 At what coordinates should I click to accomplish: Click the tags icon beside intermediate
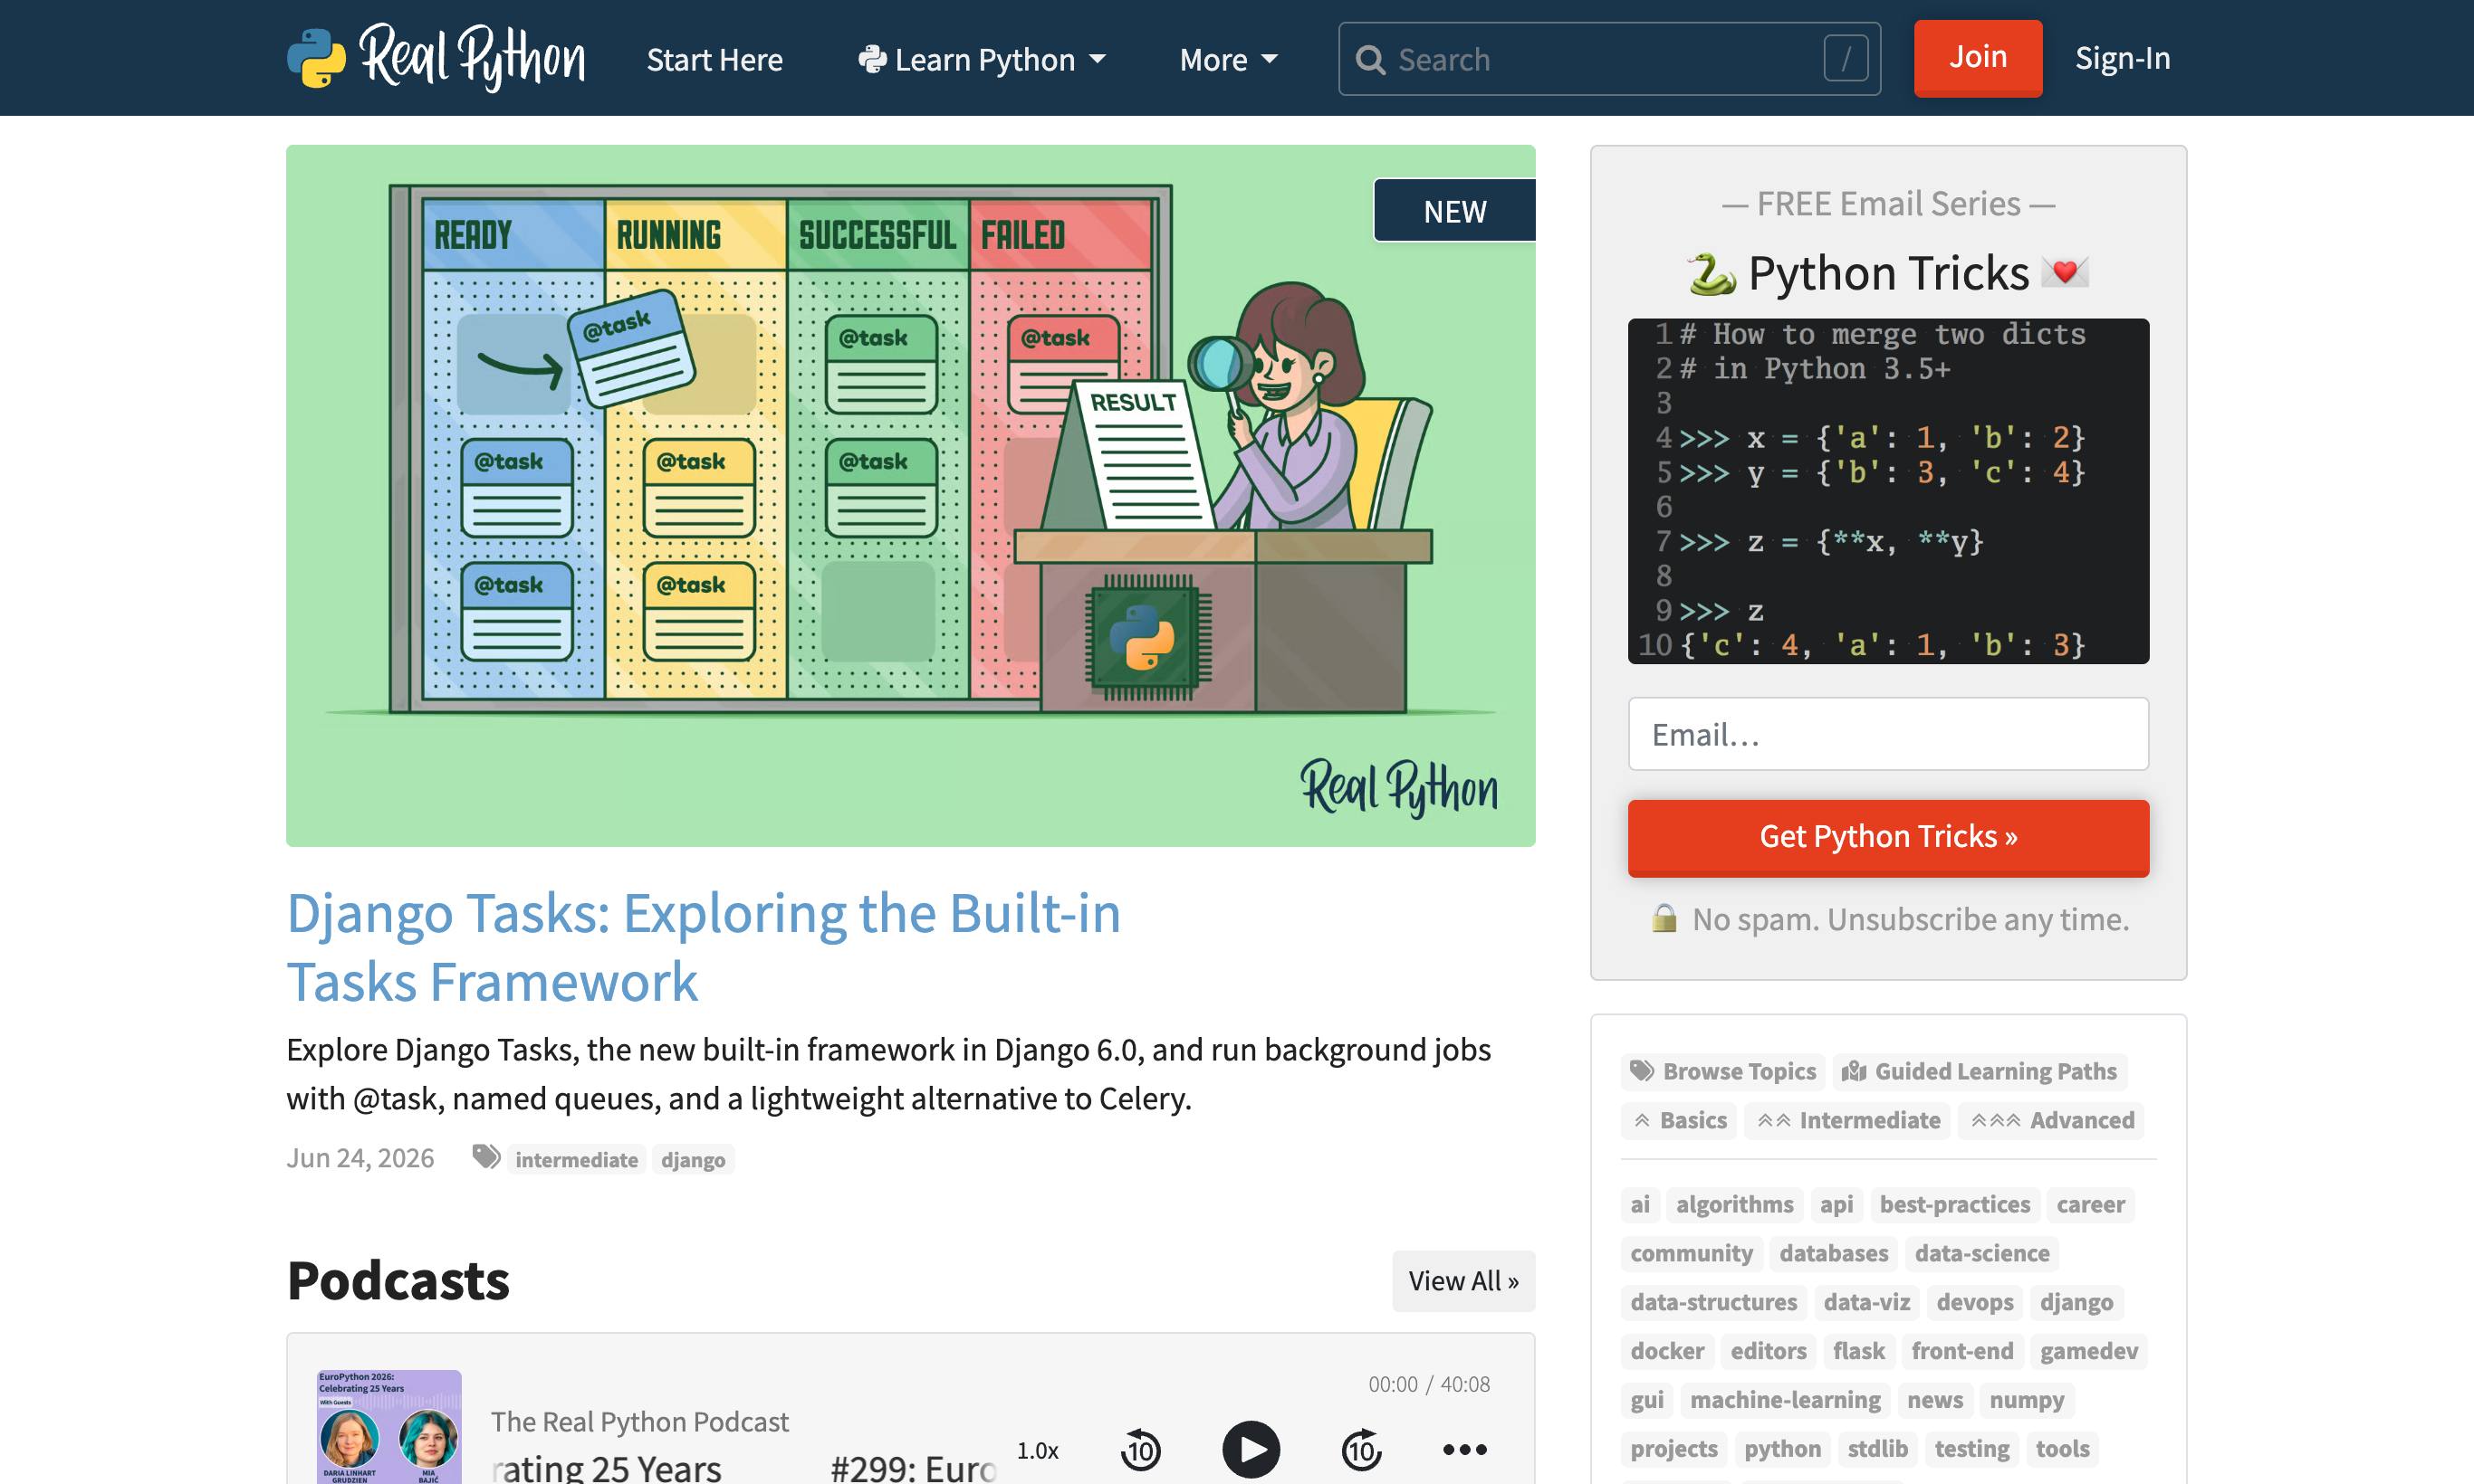point(486,1158)
